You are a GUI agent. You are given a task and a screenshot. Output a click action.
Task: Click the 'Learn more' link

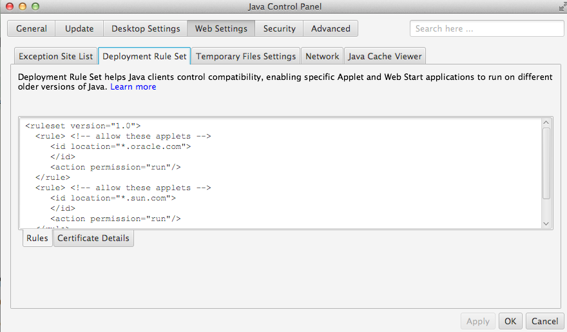[133, 87]
